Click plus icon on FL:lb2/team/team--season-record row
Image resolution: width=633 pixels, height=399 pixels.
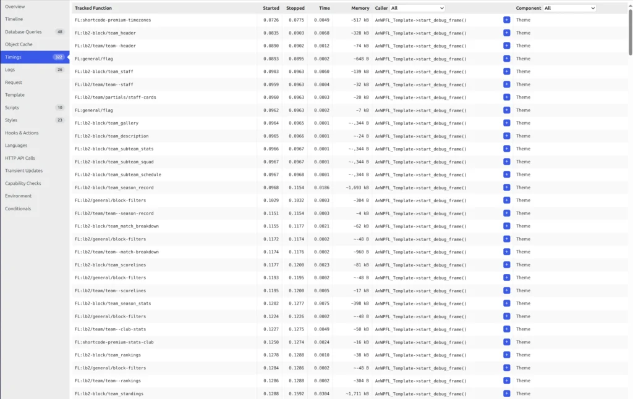pos(506,213)
